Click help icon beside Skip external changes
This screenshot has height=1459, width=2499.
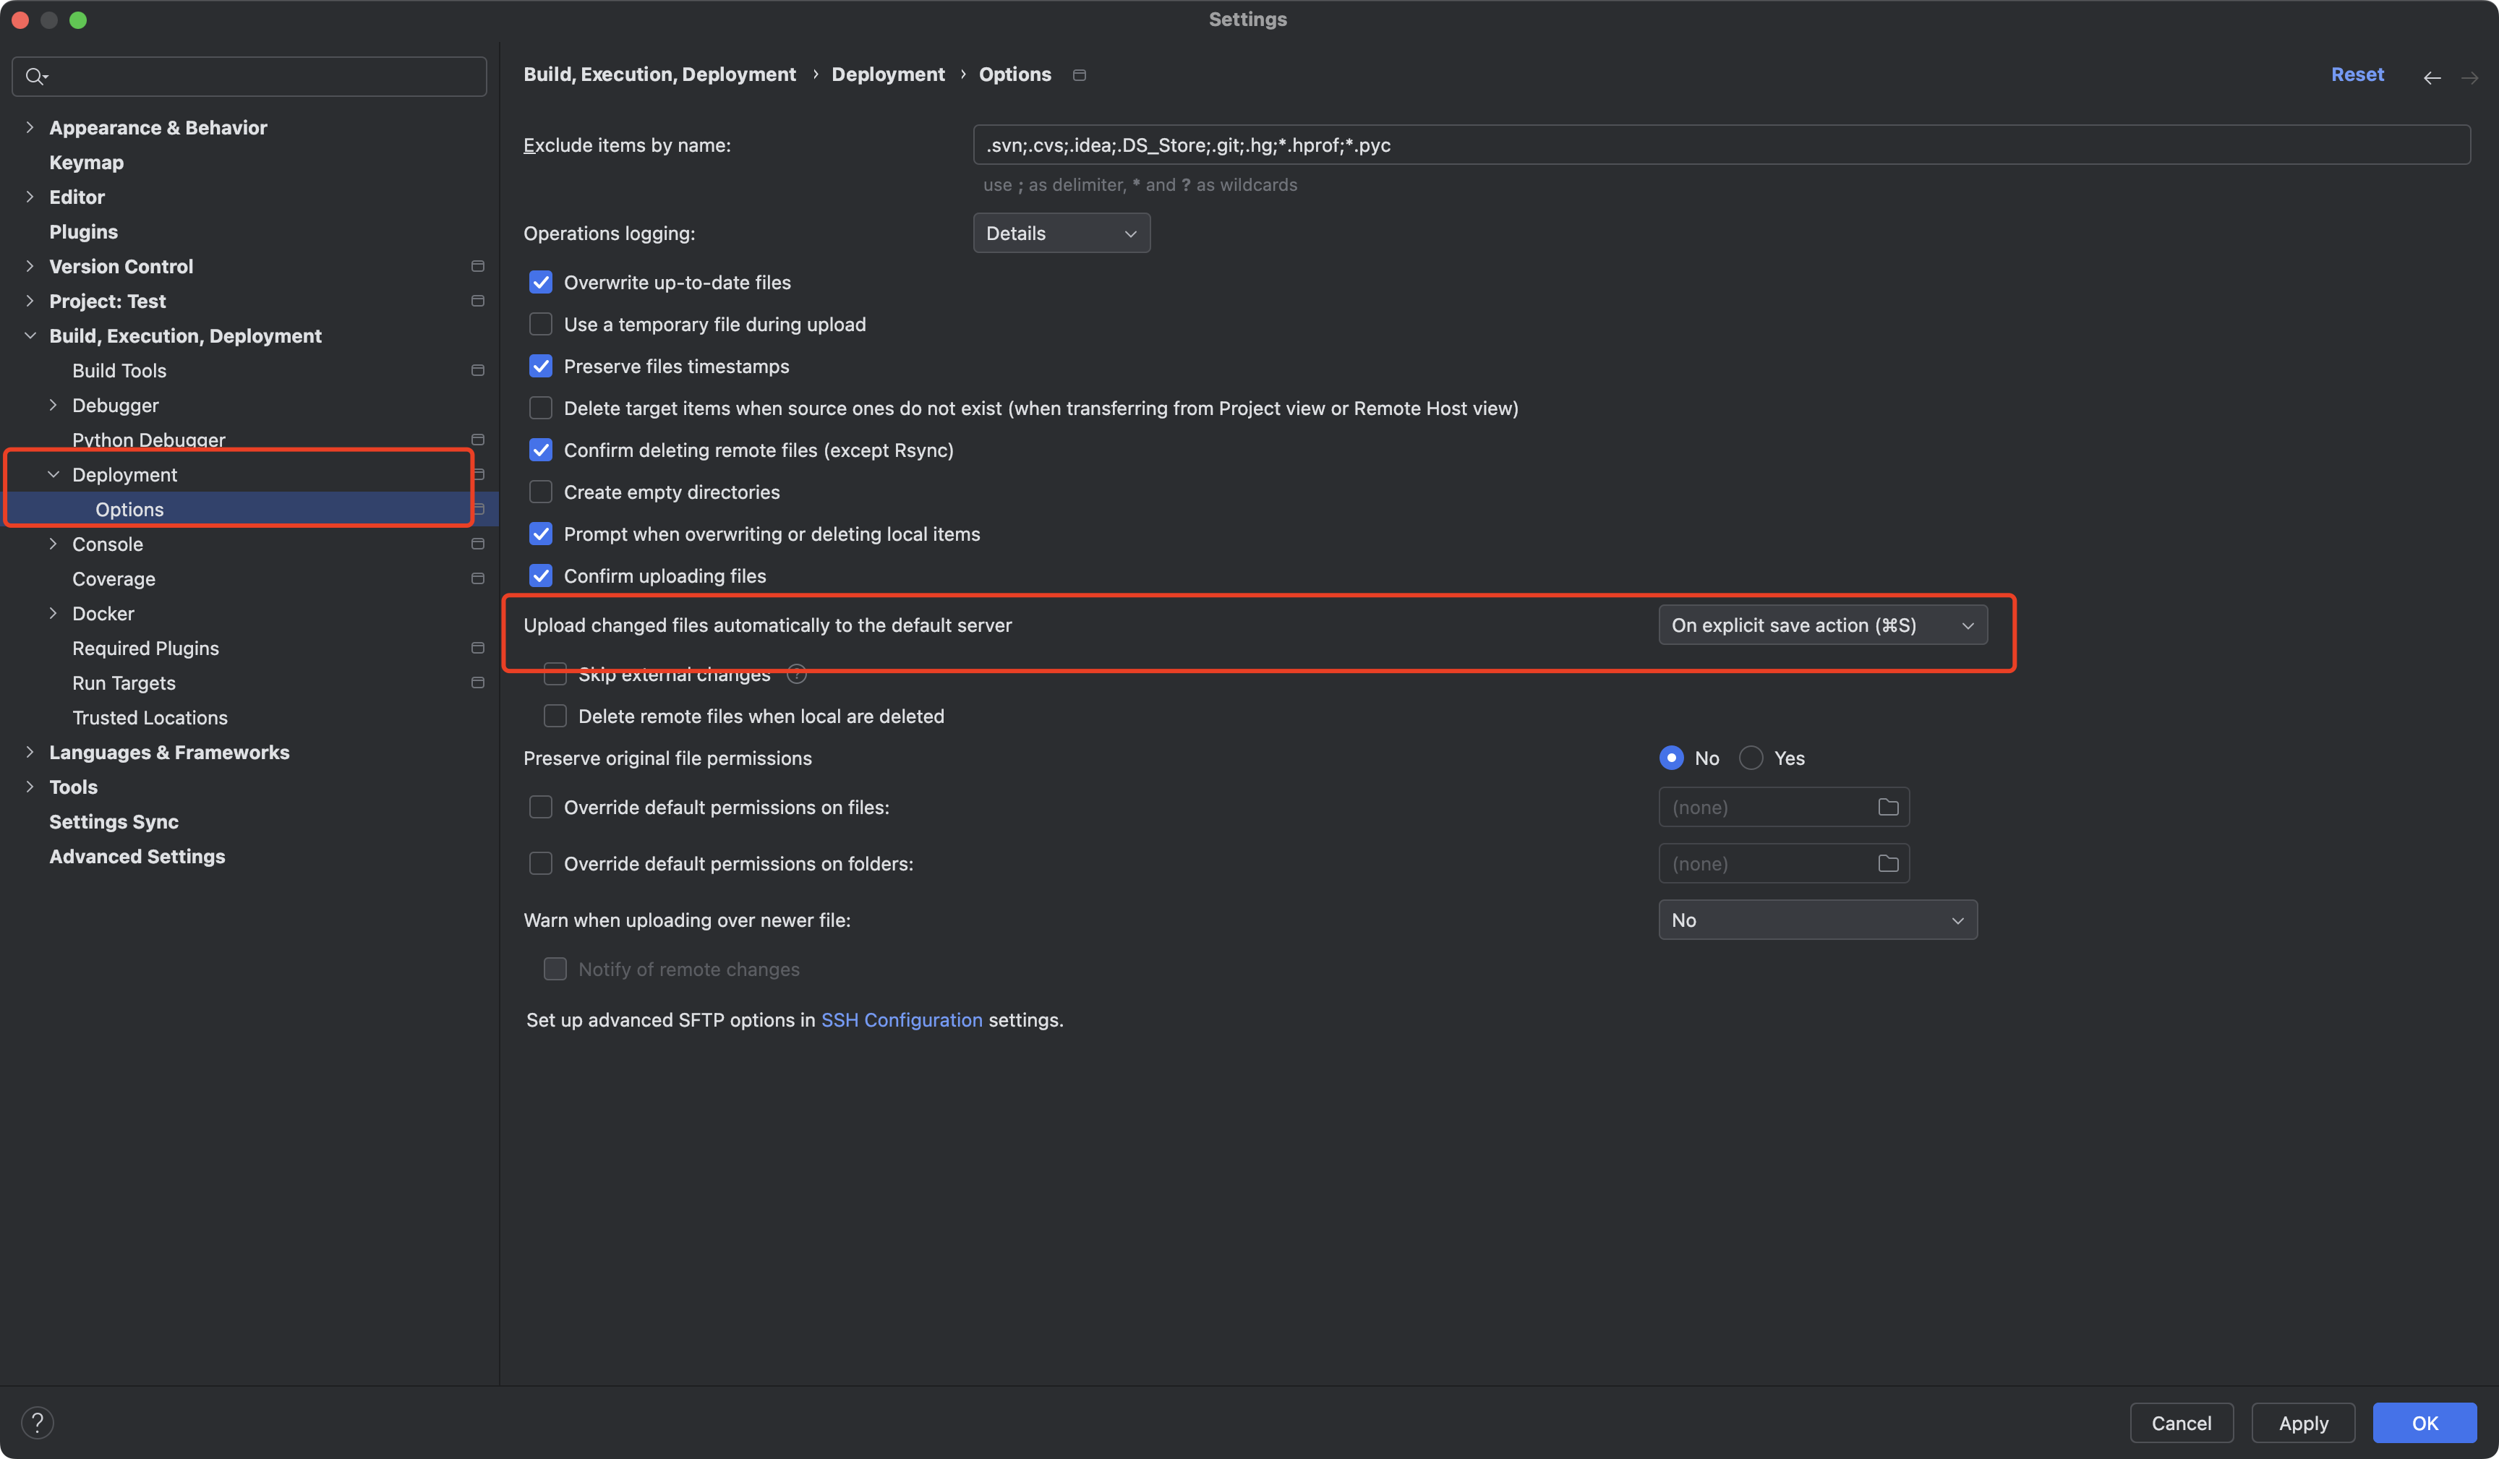(796, 675)
